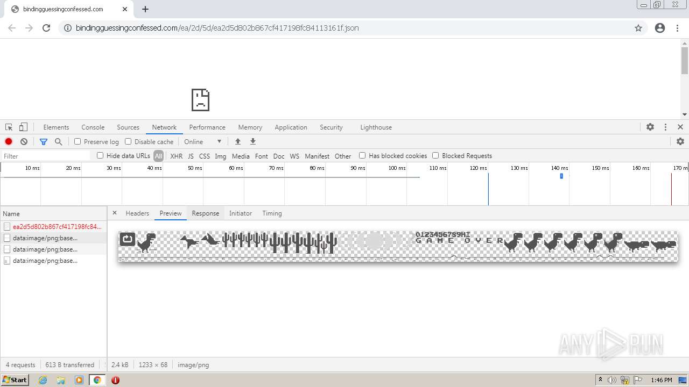This screenshot has width=689, height=387.
Task: Stop recording network log
Action: pyautogui.click(x=9, y=141)
